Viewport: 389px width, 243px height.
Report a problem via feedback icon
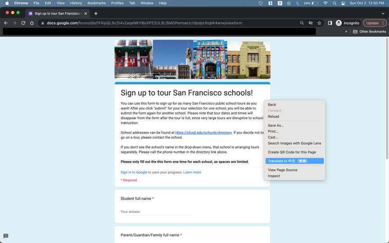[6, 236]
